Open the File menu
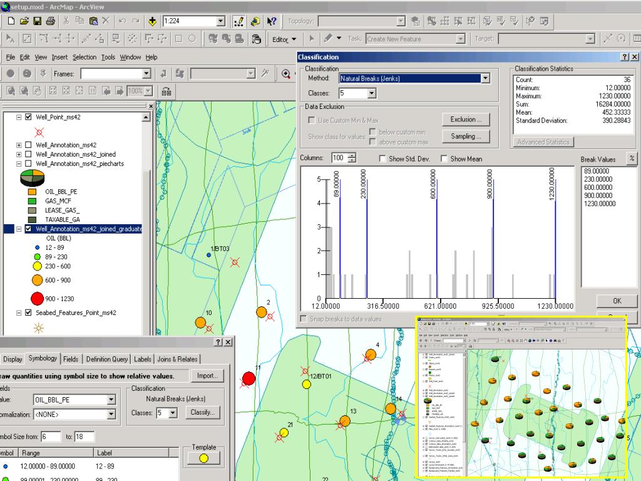641x481 pixels. [10, 57]
